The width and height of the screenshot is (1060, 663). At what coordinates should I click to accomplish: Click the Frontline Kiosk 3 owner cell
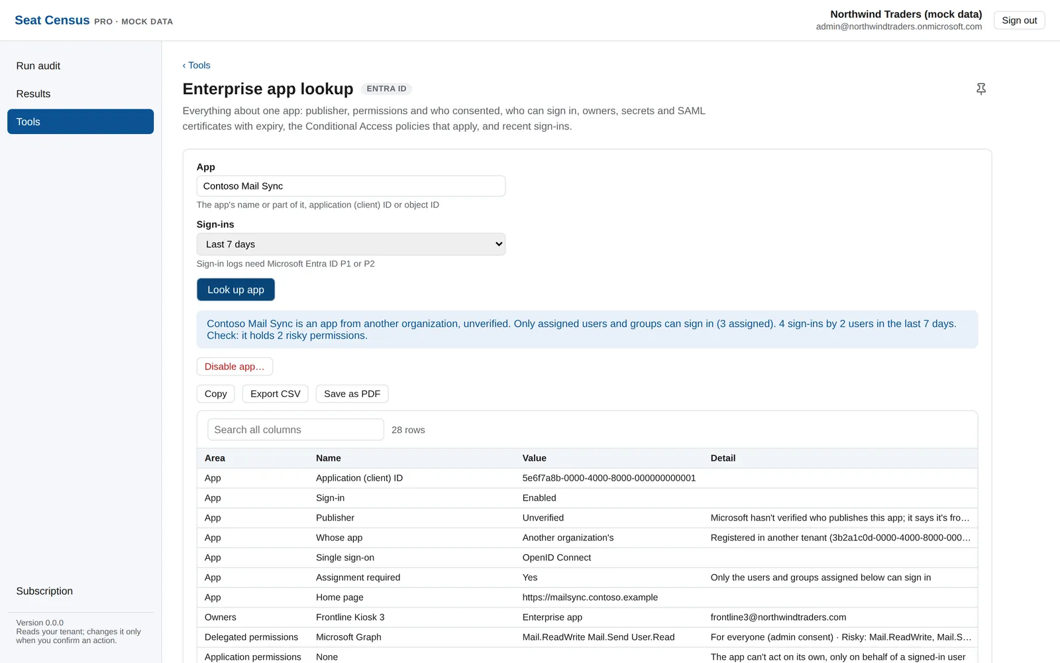tap(350, 617)
